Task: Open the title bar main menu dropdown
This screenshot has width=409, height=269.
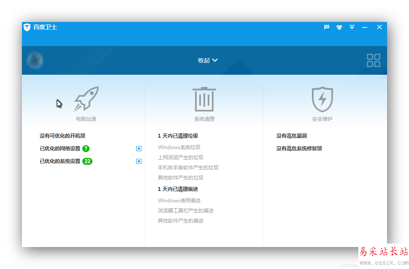Action: 352,27
